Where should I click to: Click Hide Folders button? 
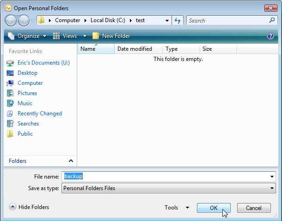(29, 207)
